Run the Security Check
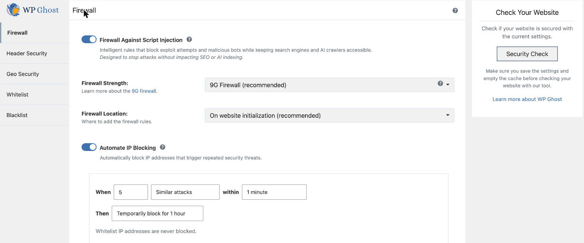This screenshot has height=243, width=584. pos(527,54)
